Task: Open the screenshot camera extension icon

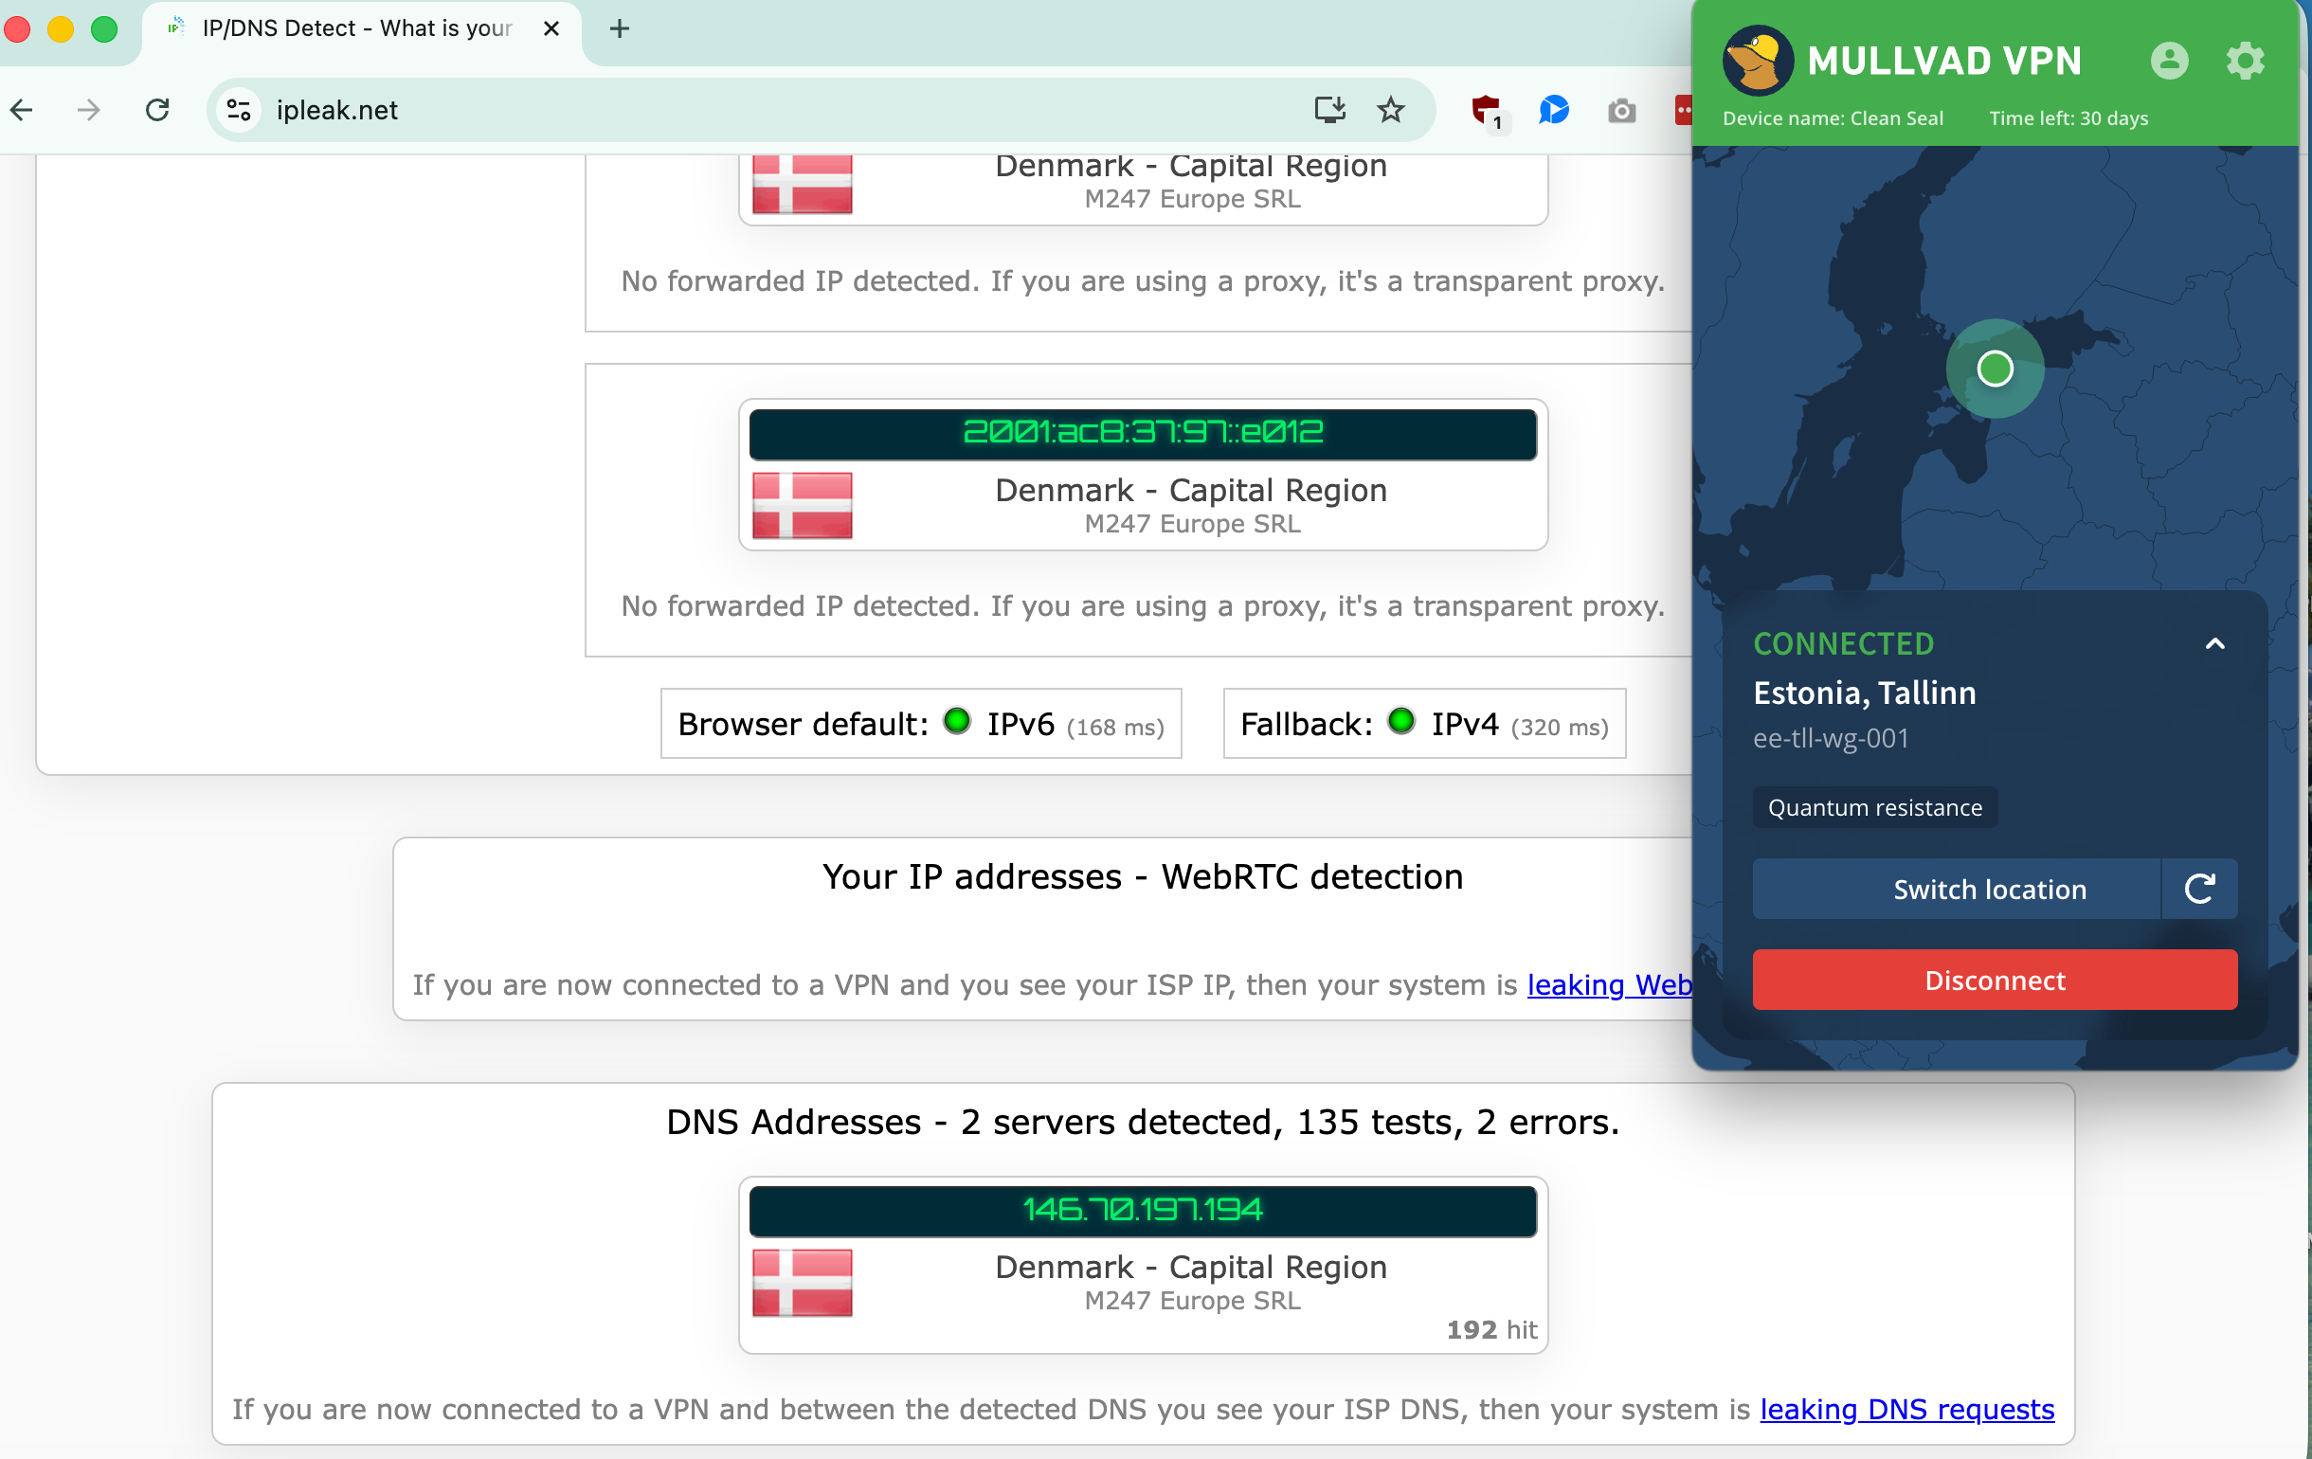Action: pyautogui.click(x=1620, y=111)
